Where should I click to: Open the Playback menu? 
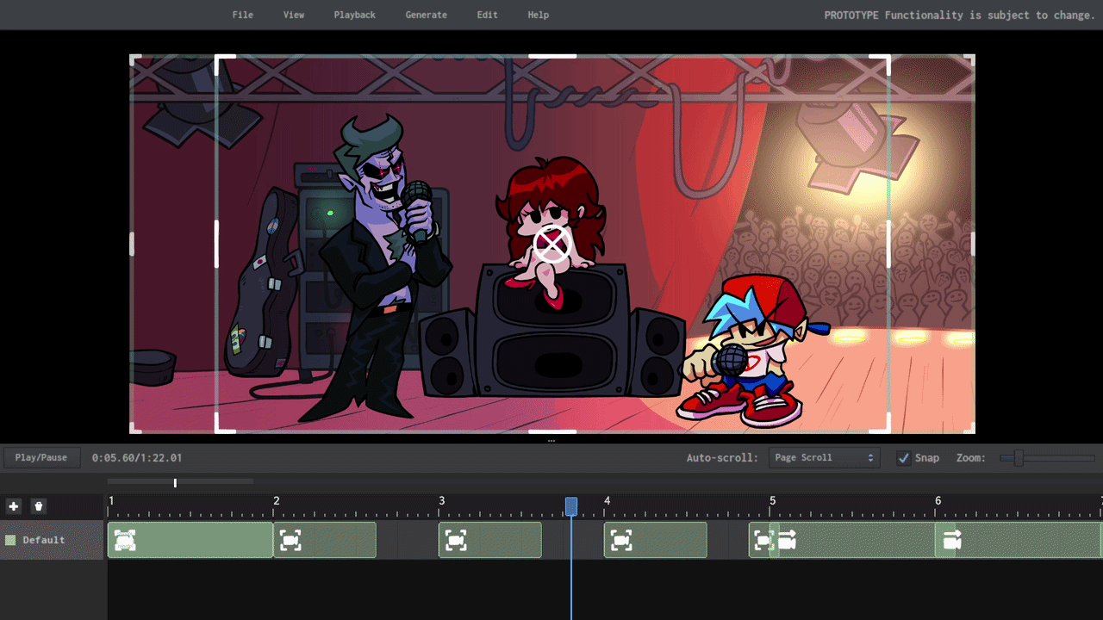click(354, 15)
